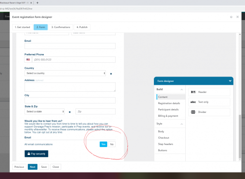Open the Buttons style settings
The width and height of the screenshot is (245, 179).
(x=163, y=150)
